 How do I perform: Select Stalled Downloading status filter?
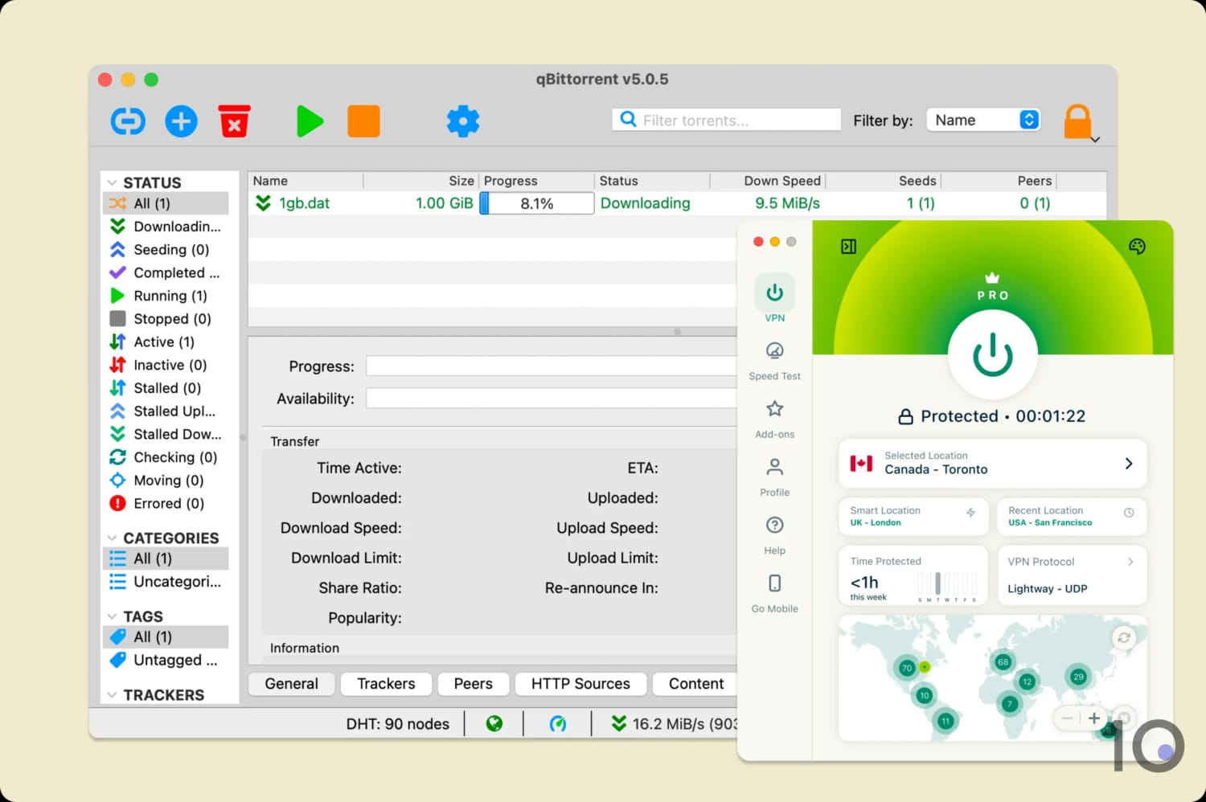pyautogui.click(x=166, y=434)
